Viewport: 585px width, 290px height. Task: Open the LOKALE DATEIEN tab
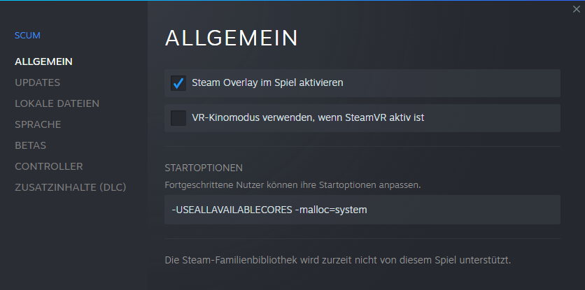pyautogui.click(x=57, y=103)
